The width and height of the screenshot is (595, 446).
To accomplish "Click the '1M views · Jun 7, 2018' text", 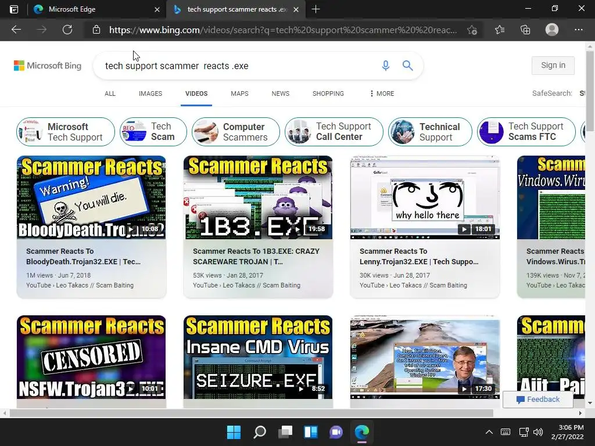I will tap(59, 275).
